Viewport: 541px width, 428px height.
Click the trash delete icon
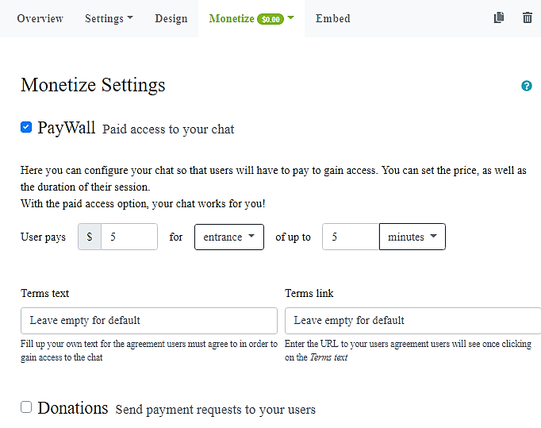[528, 17]
